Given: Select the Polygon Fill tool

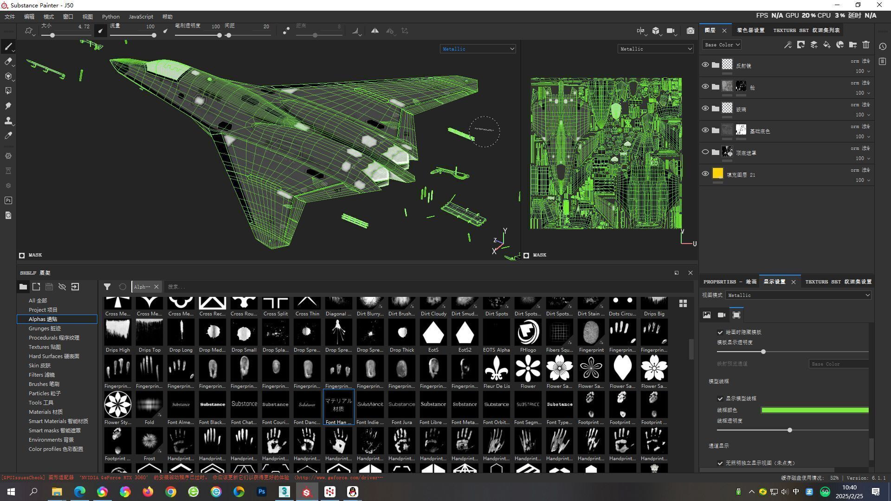Looking at the screenshot, I should (x=8, y=91).
